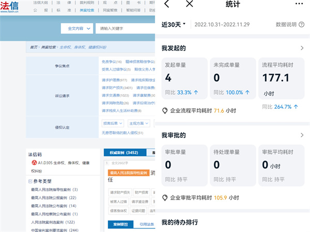Close the 统计 page with X icon

pos(190,4)
